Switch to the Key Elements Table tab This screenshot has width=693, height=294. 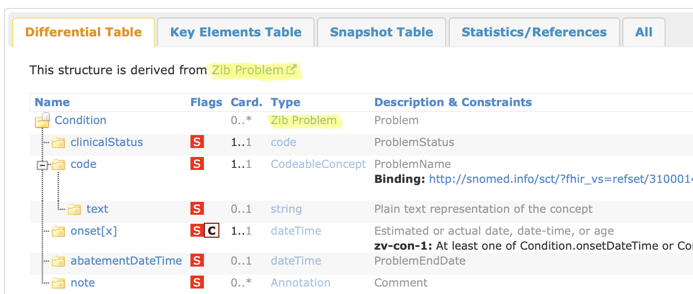(x=236, y=32)
